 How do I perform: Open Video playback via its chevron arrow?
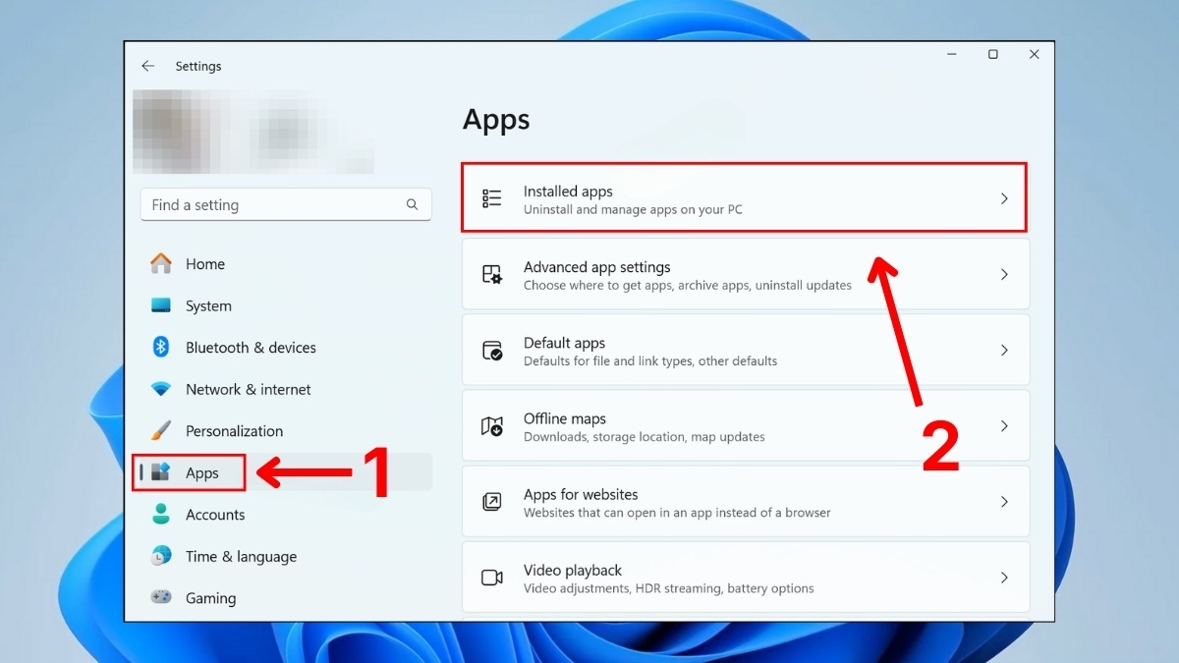coord(1004,578)
